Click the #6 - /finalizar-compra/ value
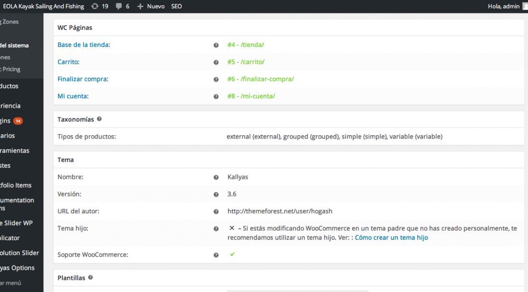The image size is (528, 292). coord(260,79)
